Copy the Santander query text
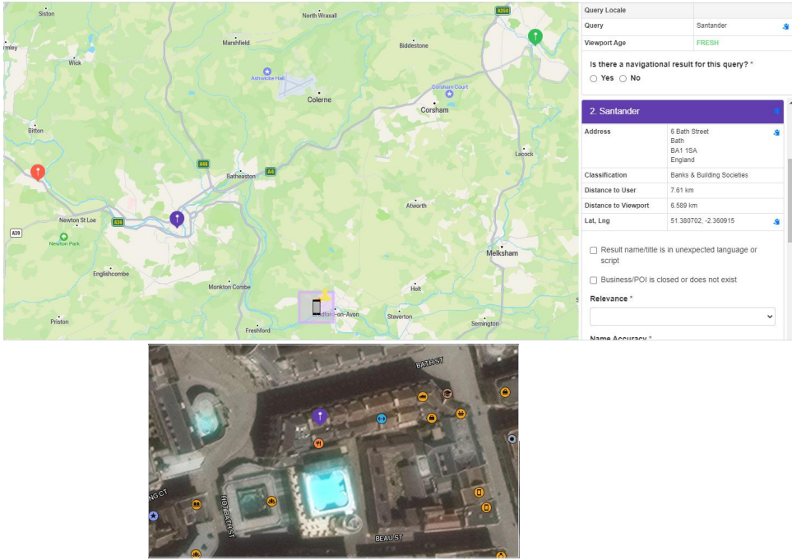The width and height of the screenshot is (792, 560). pyautogui.click(x=785, y=26)
